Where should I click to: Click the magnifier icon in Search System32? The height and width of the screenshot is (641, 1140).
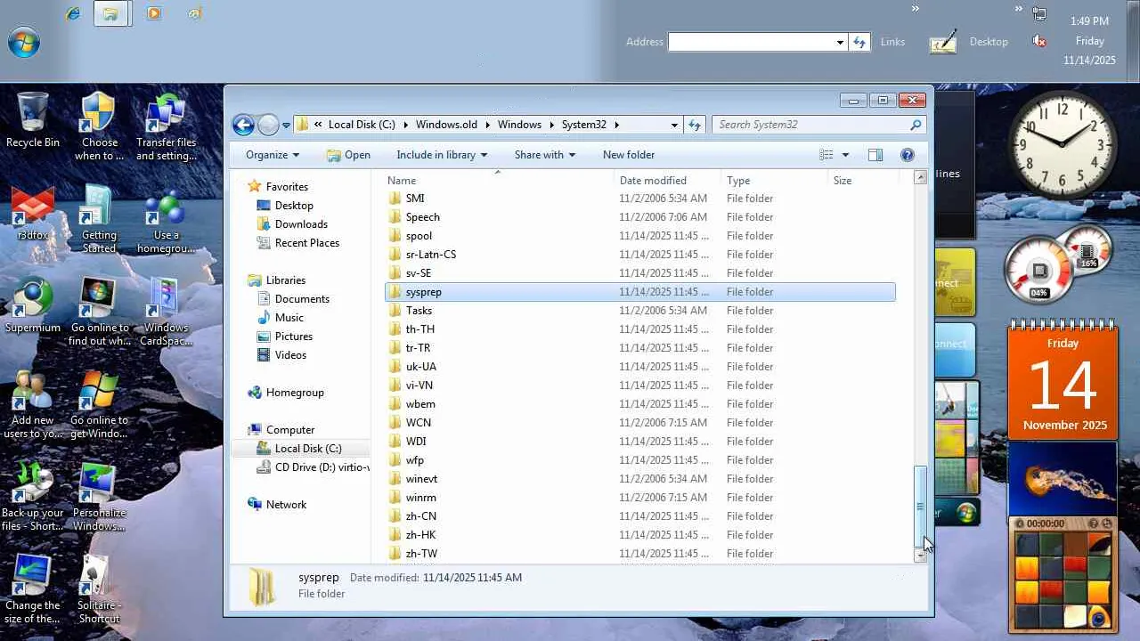pyautogui.click(x=916, y=125)
